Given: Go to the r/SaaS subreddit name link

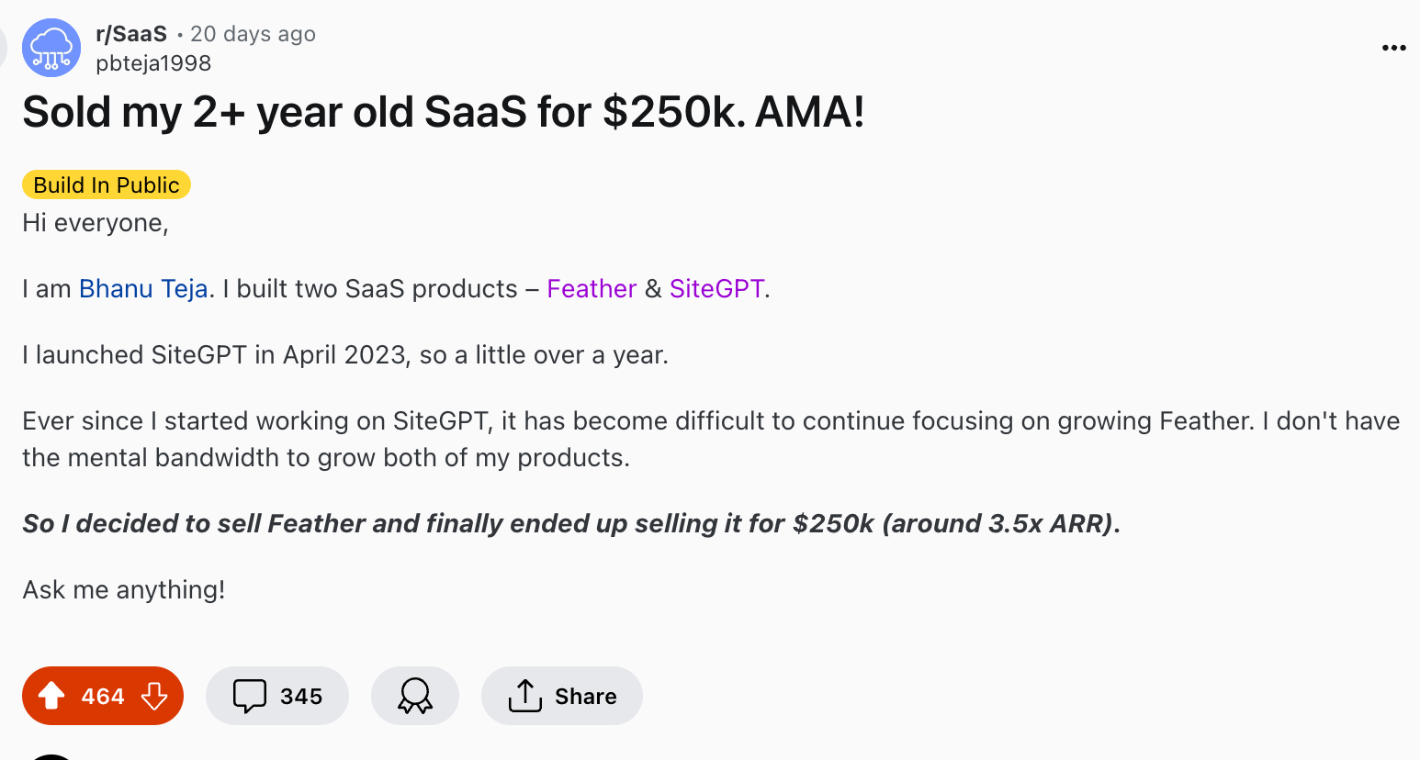Looking at the screenshot, I should (x=131, y=34).
